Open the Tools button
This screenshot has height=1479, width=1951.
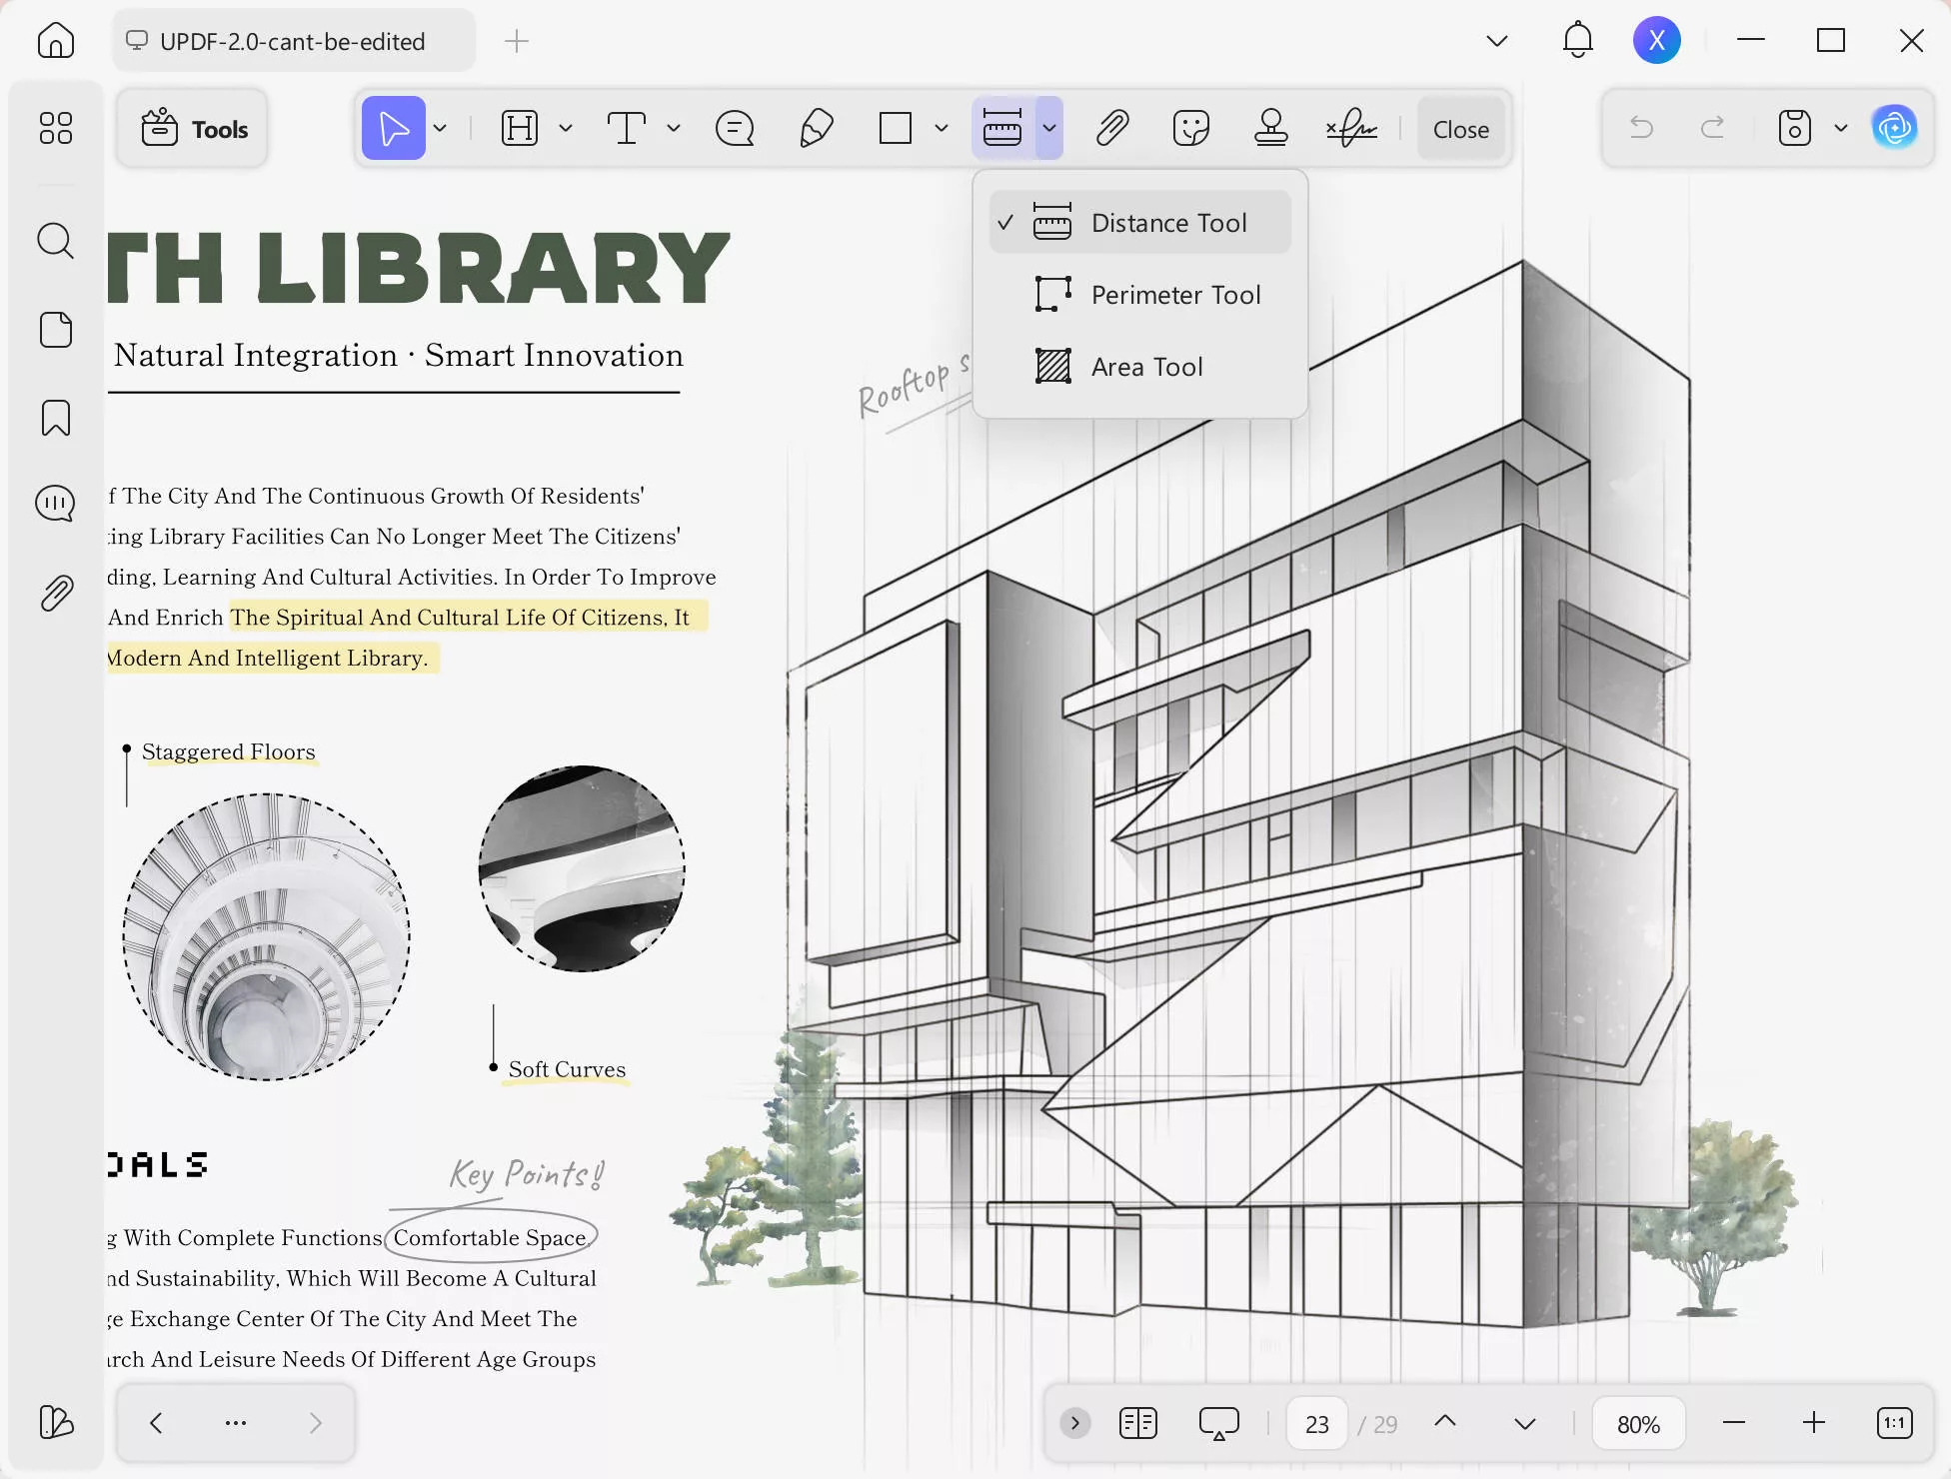tap(194, 129)
